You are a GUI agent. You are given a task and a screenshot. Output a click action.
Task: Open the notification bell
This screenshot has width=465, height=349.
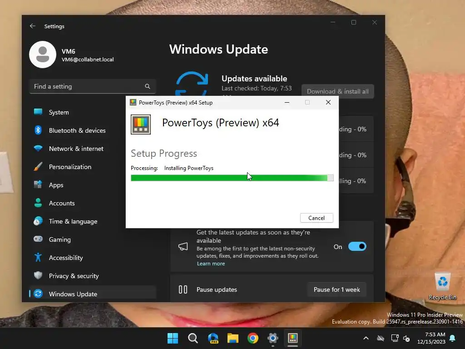point(453,338)
